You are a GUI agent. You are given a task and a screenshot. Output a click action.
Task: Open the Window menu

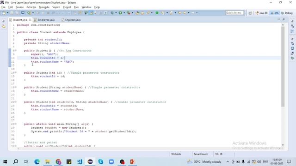tap(86, 7)
